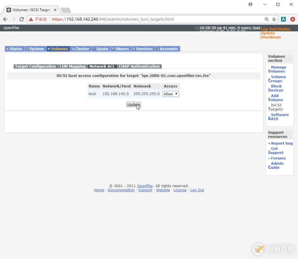Bookmark page using star icon
Viewport: 298px width, 259px height.
(274, 19)
